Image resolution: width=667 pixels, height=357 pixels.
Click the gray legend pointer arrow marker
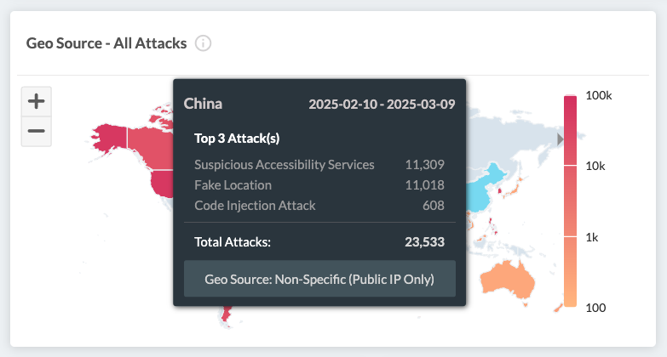coord(561,139)
